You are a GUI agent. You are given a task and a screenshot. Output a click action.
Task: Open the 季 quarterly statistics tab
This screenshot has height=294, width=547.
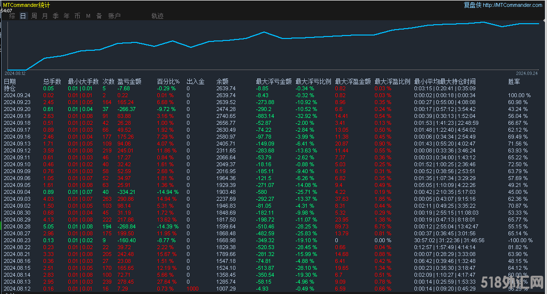coord(56,16)
